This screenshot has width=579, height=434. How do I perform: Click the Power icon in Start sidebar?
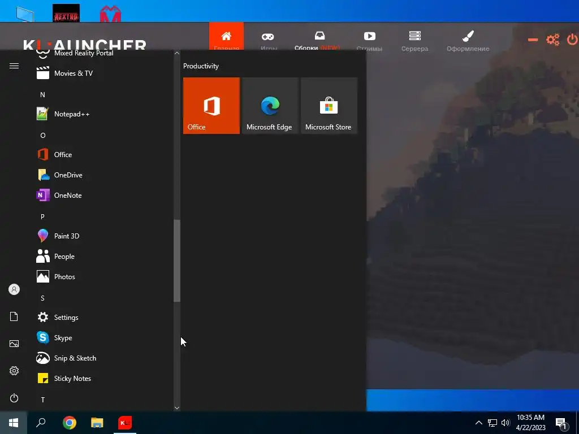(x=14, y=398)
